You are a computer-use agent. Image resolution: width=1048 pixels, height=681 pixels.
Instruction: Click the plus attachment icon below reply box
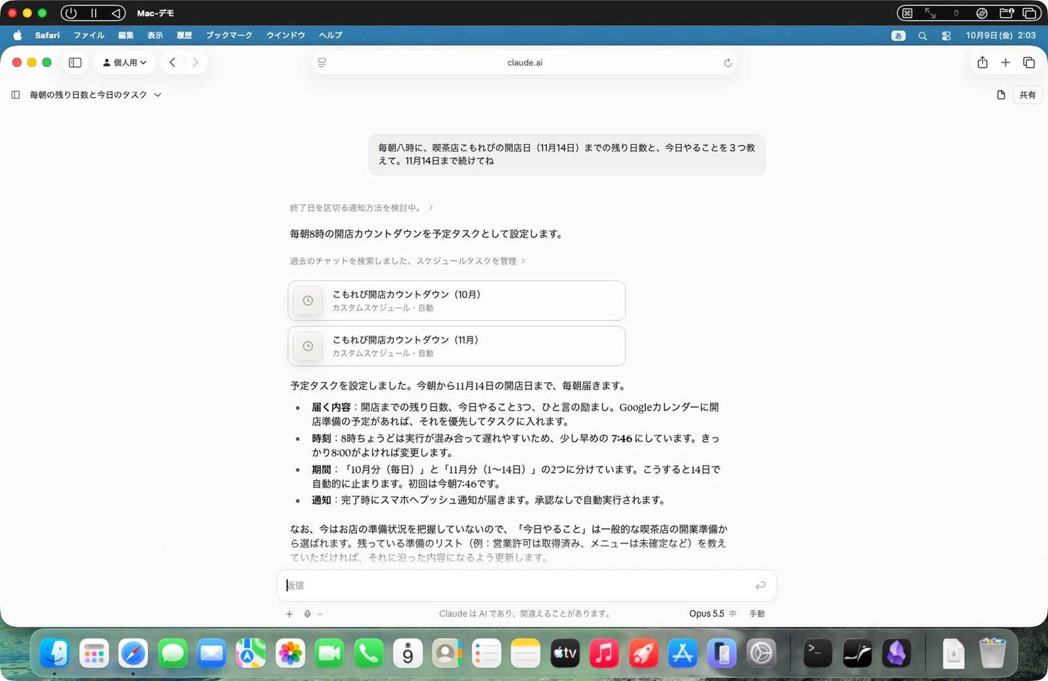click(289, 614)
